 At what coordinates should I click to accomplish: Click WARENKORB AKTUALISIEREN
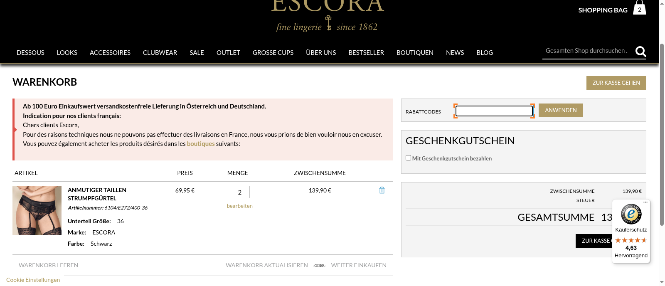tap(267, 265)
